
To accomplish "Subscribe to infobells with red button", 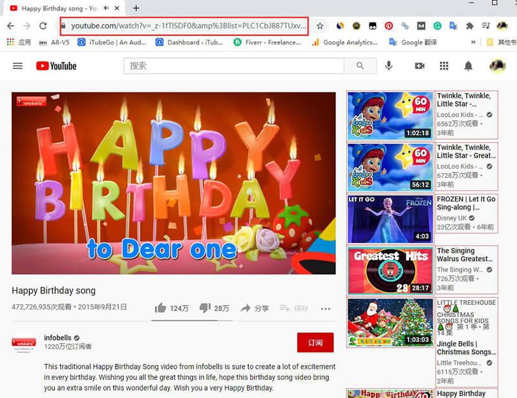I will click(315, 342).
